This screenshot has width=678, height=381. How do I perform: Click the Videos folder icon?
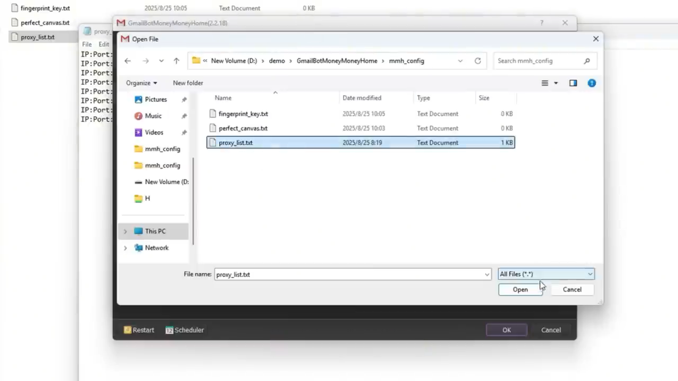pyautogui.click(x=138, y=132)
